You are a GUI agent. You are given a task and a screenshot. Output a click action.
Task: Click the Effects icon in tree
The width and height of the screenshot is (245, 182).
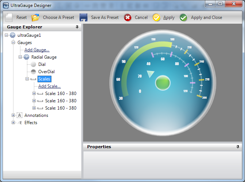20,123
